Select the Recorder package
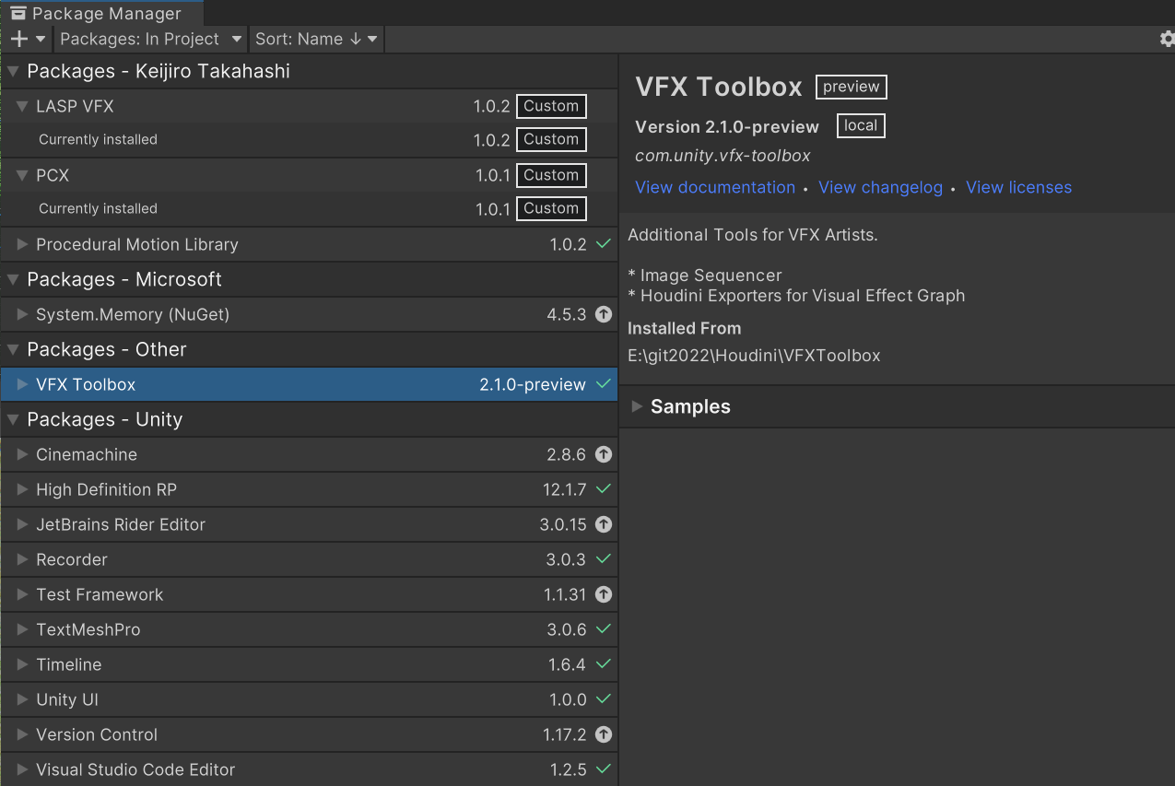This screenshot has width=1175, height=786. [309, 560]
